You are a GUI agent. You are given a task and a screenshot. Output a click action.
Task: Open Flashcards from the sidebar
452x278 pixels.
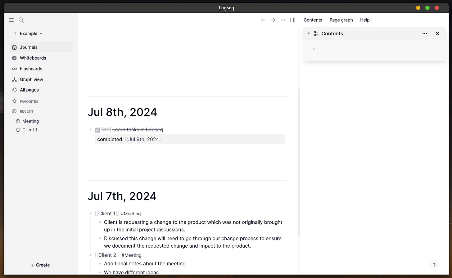click(x=31, y=69)
